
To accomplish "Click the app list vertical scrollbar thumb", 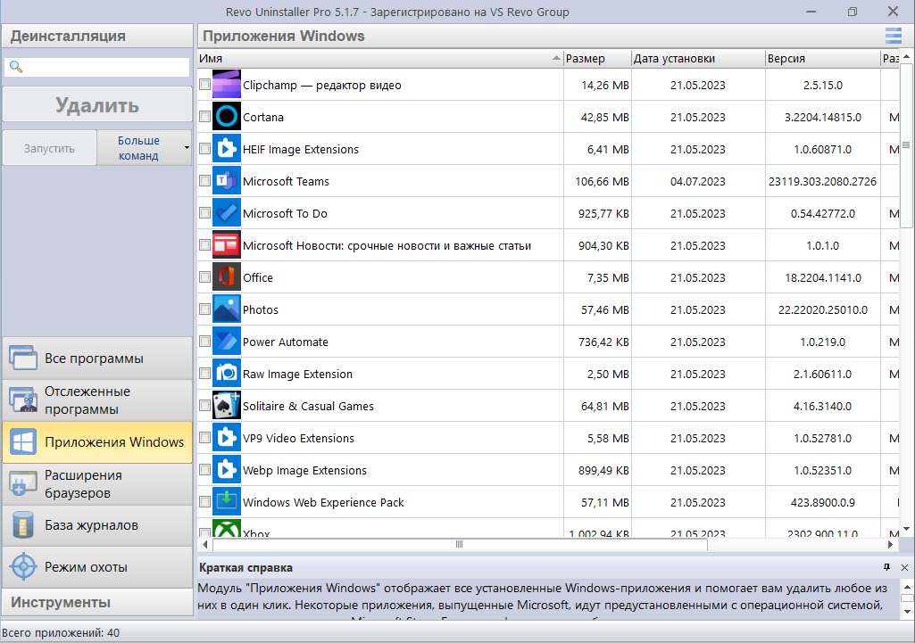I will [906, 145].
